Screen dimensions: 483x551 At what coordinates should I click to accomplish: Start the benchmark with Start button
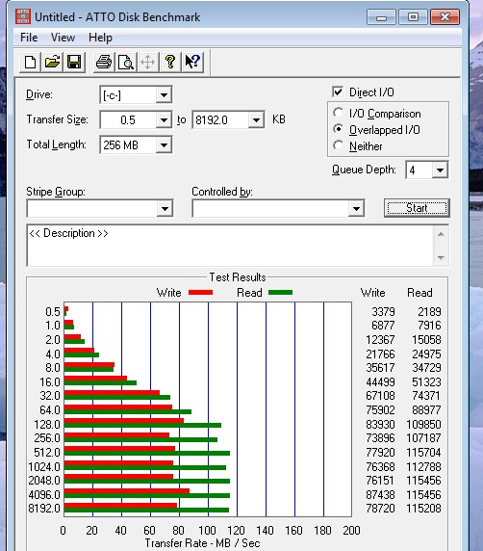click(417, 208)
